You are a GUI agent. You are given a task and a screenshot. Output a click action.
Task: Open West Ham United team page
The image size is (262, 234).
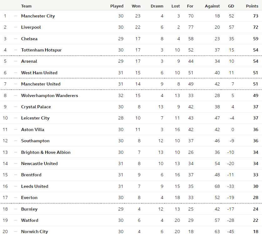click(x=39, y=73)
